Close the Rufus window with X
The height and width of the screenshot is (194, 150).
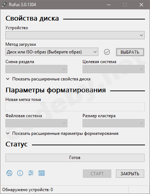click(x=141, y=5)
